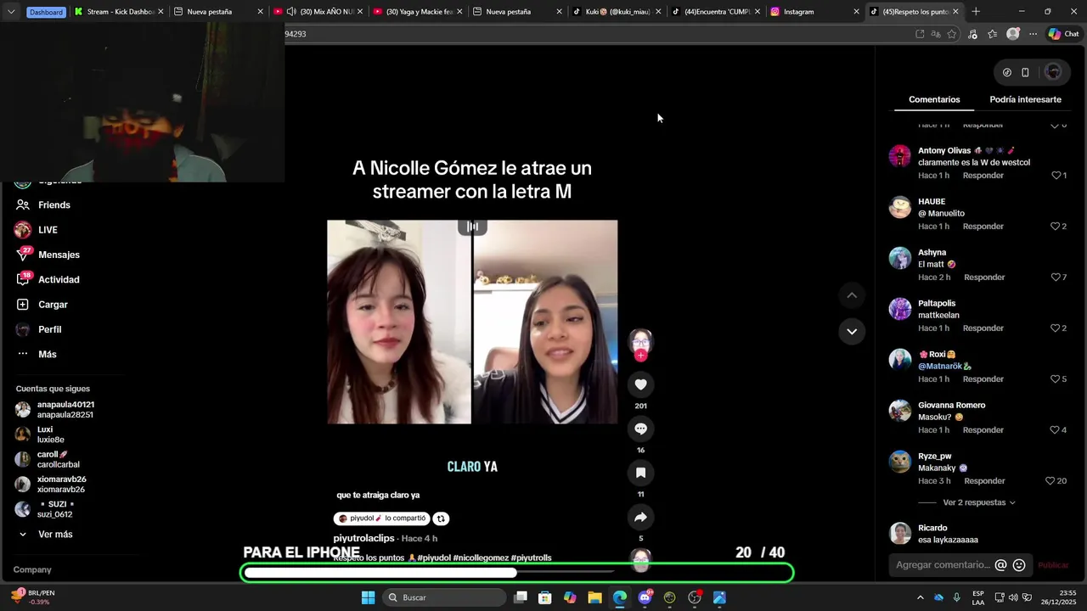This screenshot has width=1087, height=611.
Task: Insert a mention with the @ icon
Action: pyautogui.click(x=1000, y=565)
